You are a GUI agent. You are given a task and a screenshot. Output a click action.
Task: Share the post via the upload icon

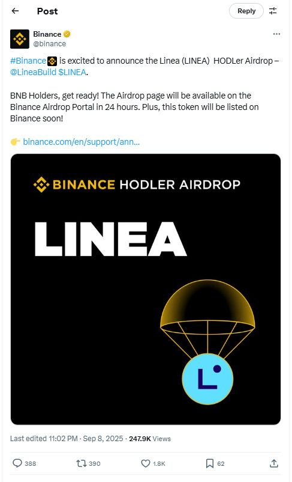274,463
